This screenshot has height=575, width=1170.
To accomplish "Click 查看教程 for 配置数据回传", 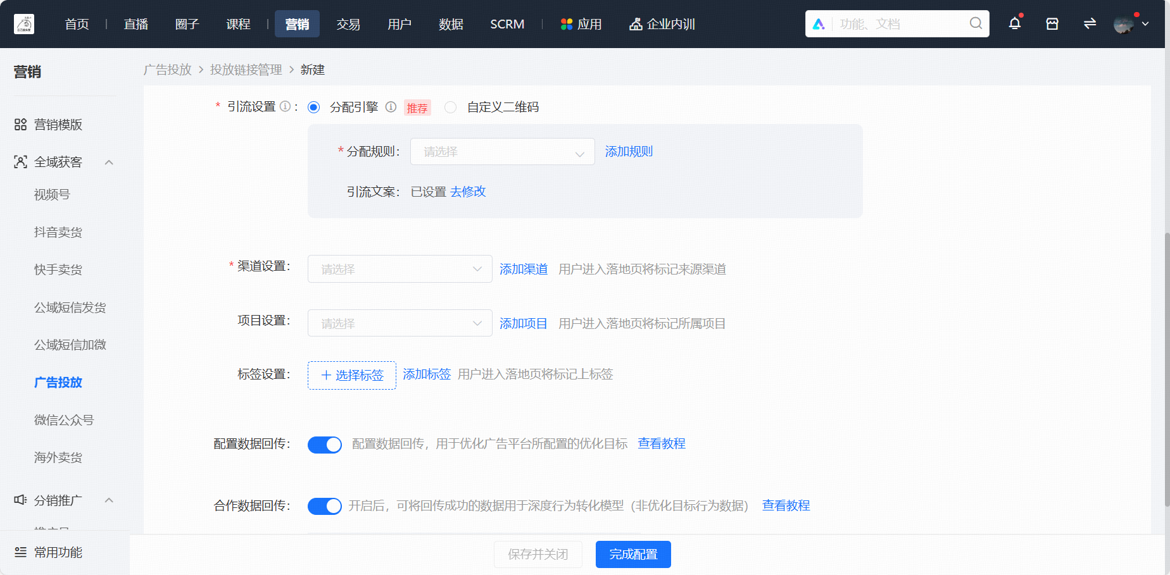I will click(x=662, y=443).
